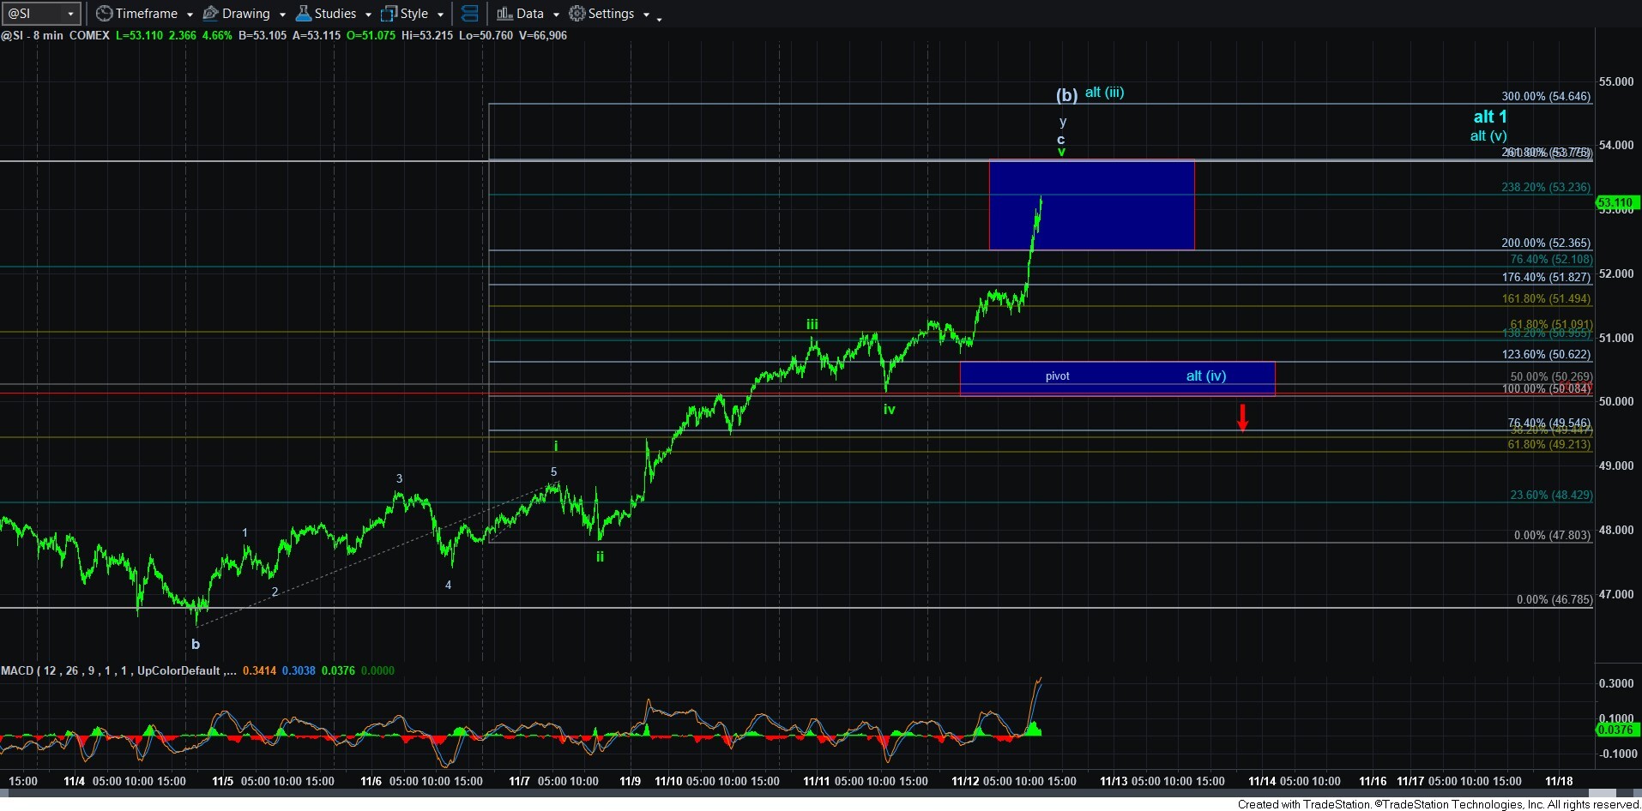
Task: Expand the Studies dropdown arrow
Action: point(368,15)
